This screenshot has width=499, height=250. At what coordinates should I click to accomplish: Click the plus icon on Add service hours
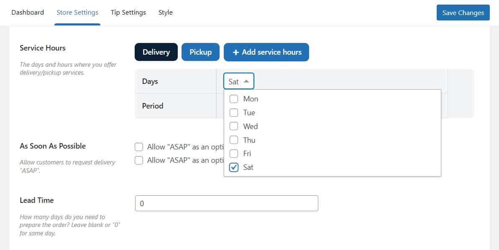pyautogui.click(x=235, y=53)
